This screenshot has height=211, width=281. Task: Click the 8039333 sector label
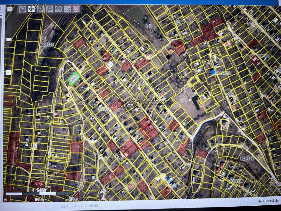224,73
